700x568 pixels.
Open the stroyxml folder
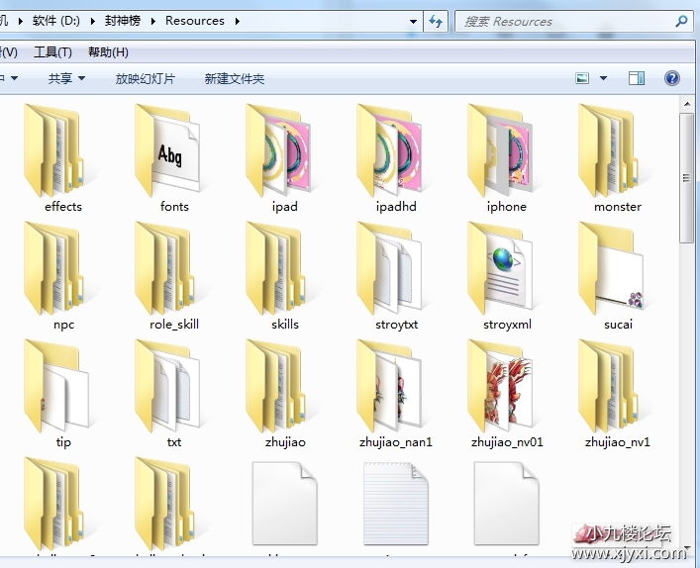coord(506,270)
